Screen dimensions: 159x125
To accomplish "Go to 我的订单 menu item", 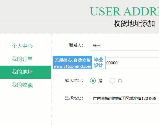I will point(22,59).
